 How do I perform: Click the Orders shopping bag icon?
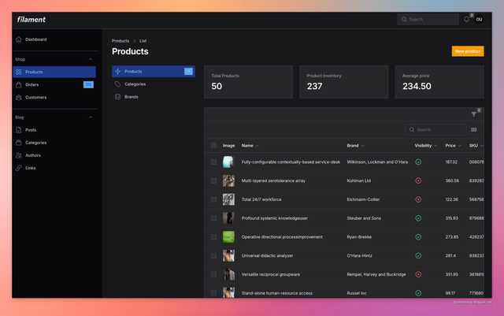click(x=19, y=84)
